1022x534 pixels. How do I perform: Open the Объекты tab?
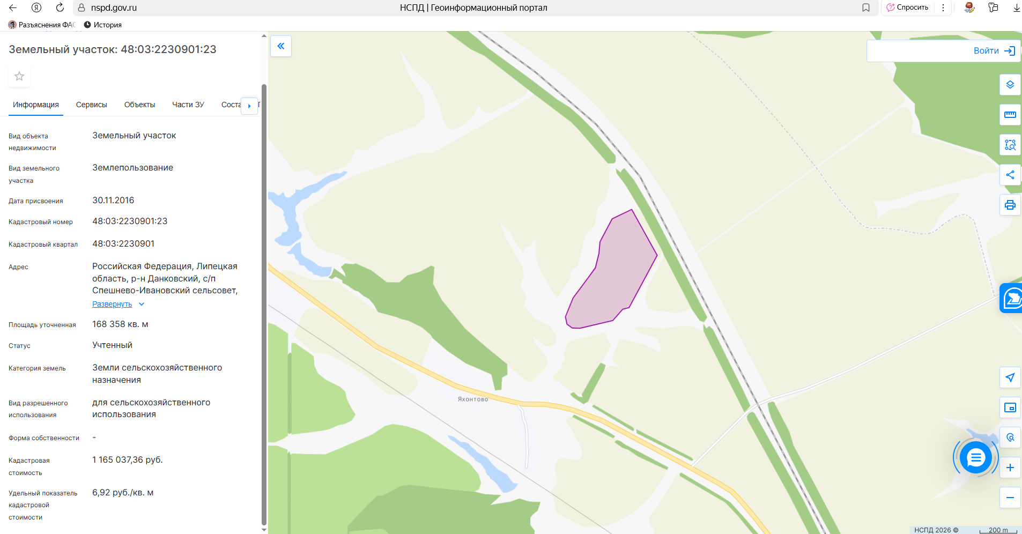click(x=139, y=105)
